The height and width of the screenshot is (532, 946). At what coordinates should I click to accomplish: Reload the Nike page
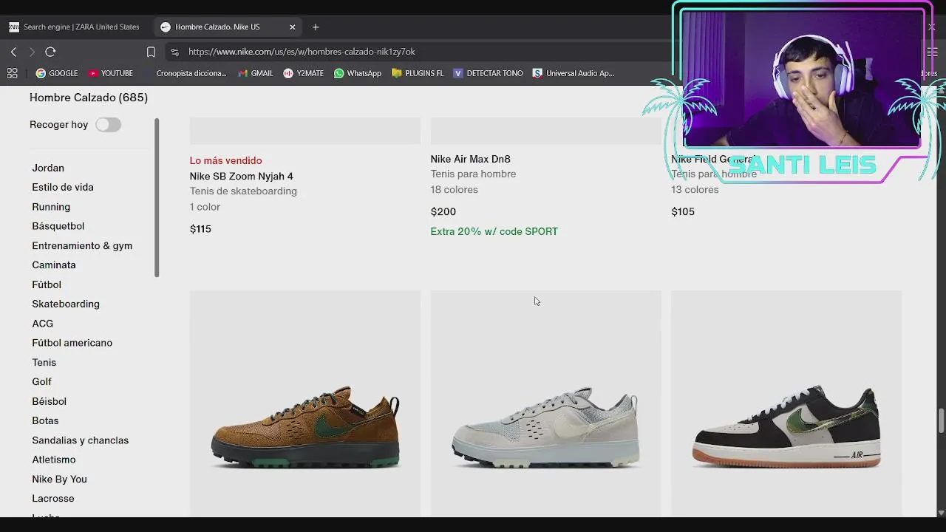click(x=50, y=52)
